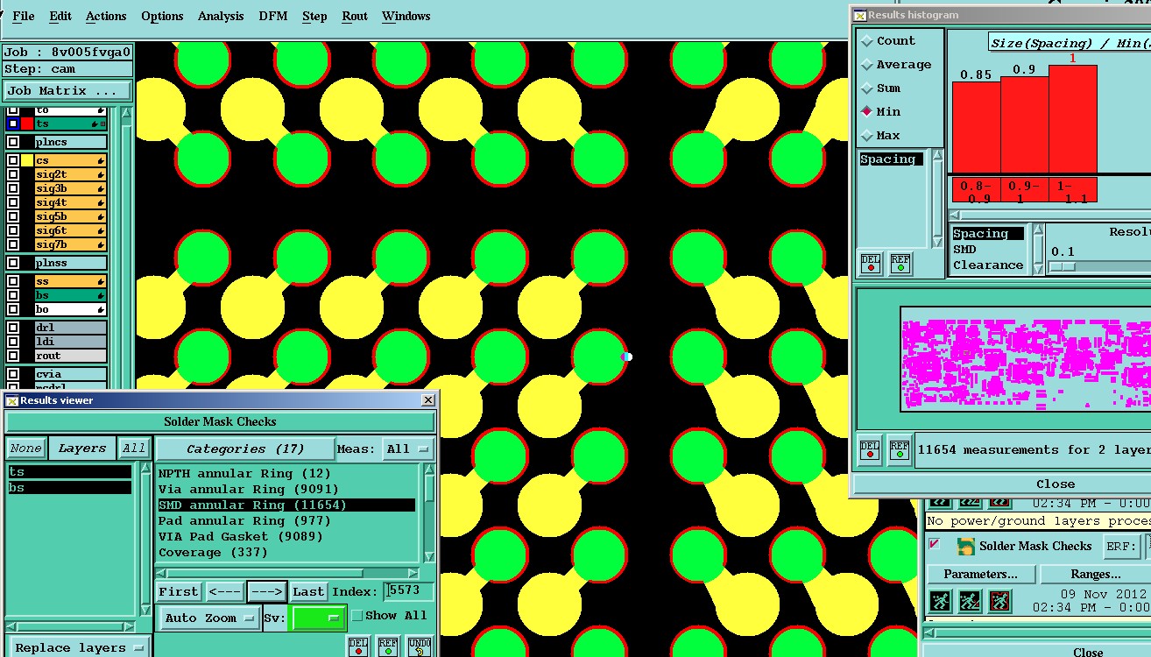This screenshot has width=1151, height=657.
Task: Enable the Show All checkbox
Action: (357, 616)
